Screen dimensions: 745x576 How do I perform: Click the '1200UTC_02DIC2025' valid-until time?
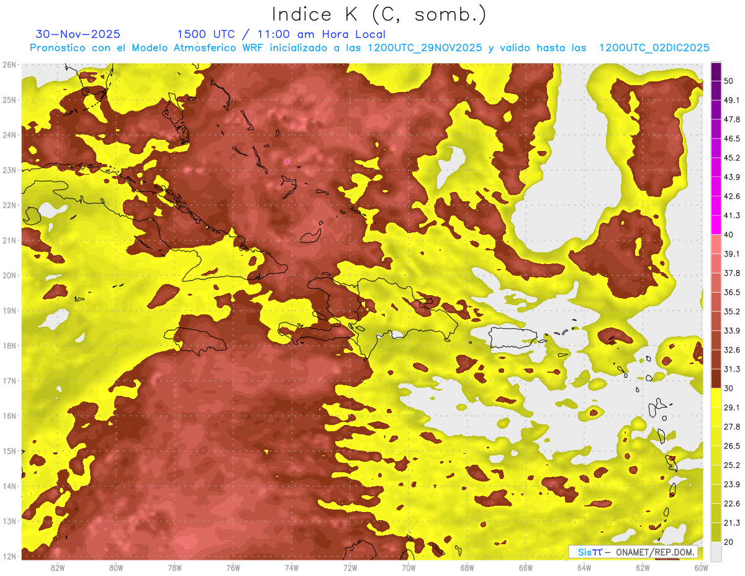pyautogui.click(x=654, y=48)
